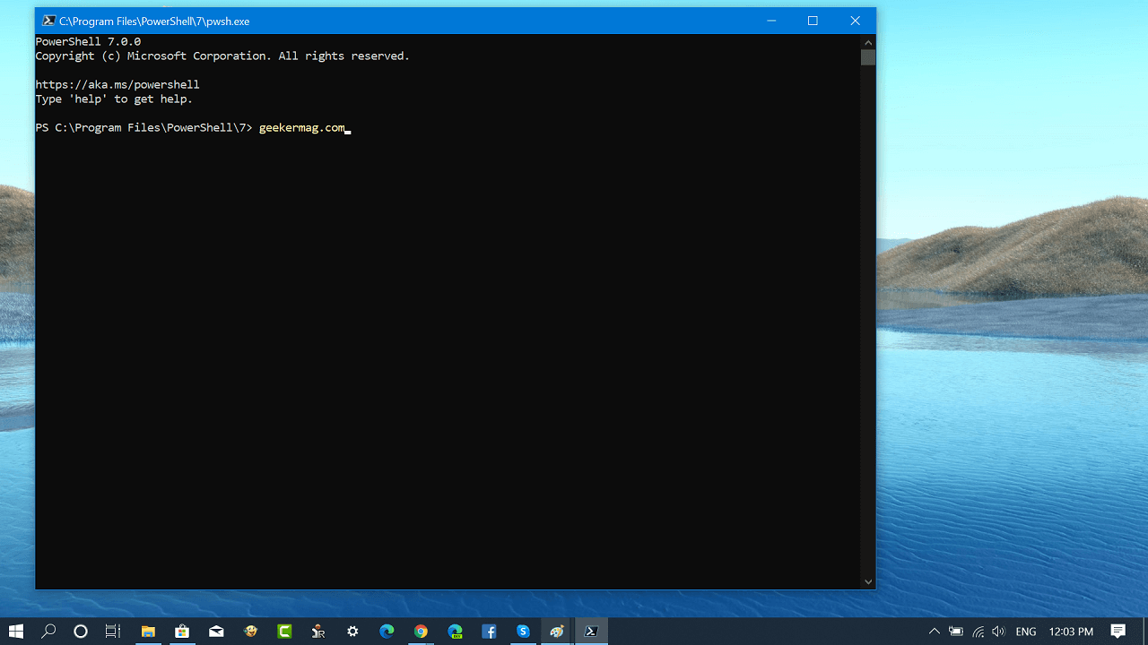Open Action Center notifications
Image resolution: width=1148 pixels, height=645 pixels.
pyautogui.click(x=1118, y=632)
